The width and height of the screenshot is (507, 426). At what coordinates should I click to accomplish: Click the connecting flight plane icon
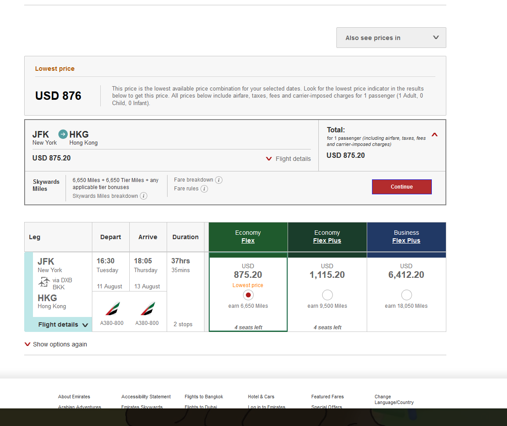[44, 282]
